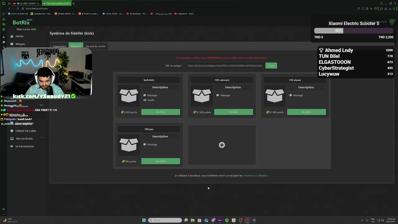Open the browser extensions icon
Image resolution: width=398 pixels, height=224 pixels.
point(382,9)
